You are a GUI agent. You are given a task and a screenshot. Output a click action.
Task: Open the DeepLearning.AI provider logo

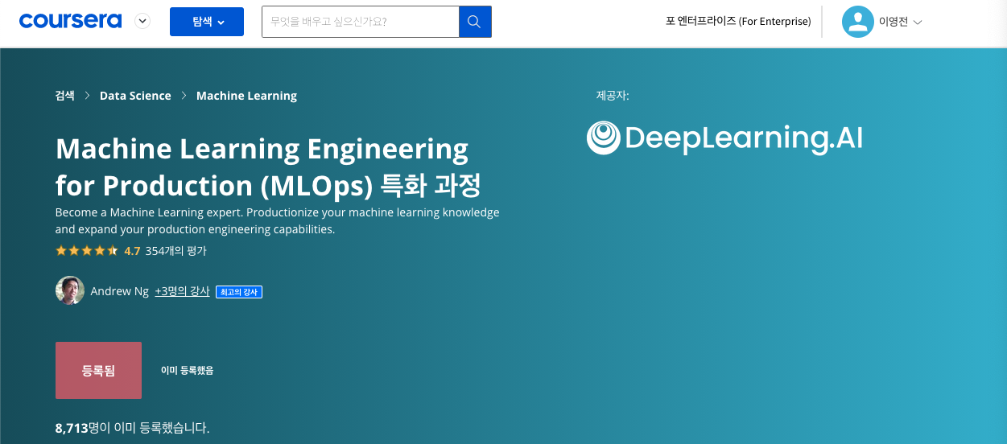(724, 138)
